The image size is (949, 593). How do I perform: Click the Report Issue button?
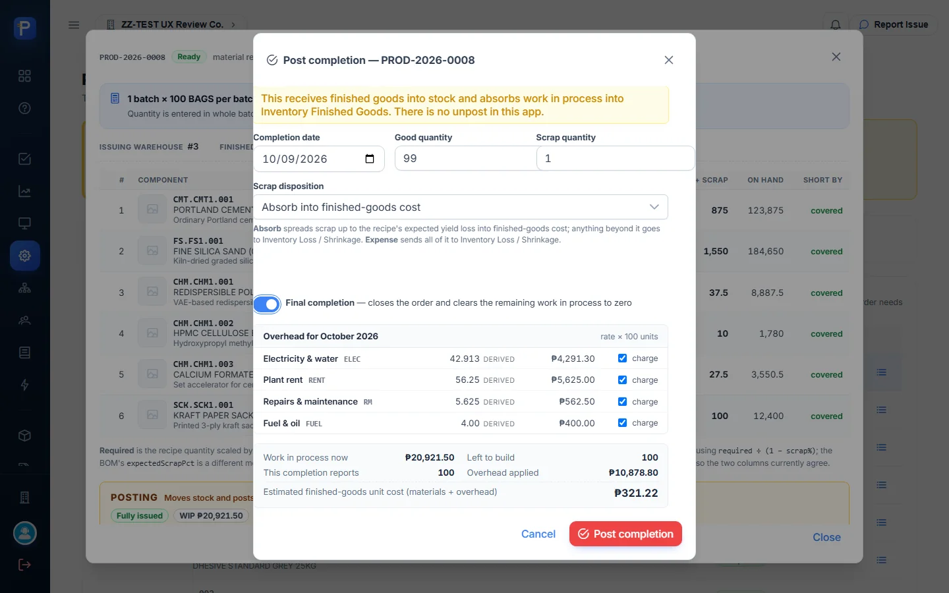tap(893, 25)
